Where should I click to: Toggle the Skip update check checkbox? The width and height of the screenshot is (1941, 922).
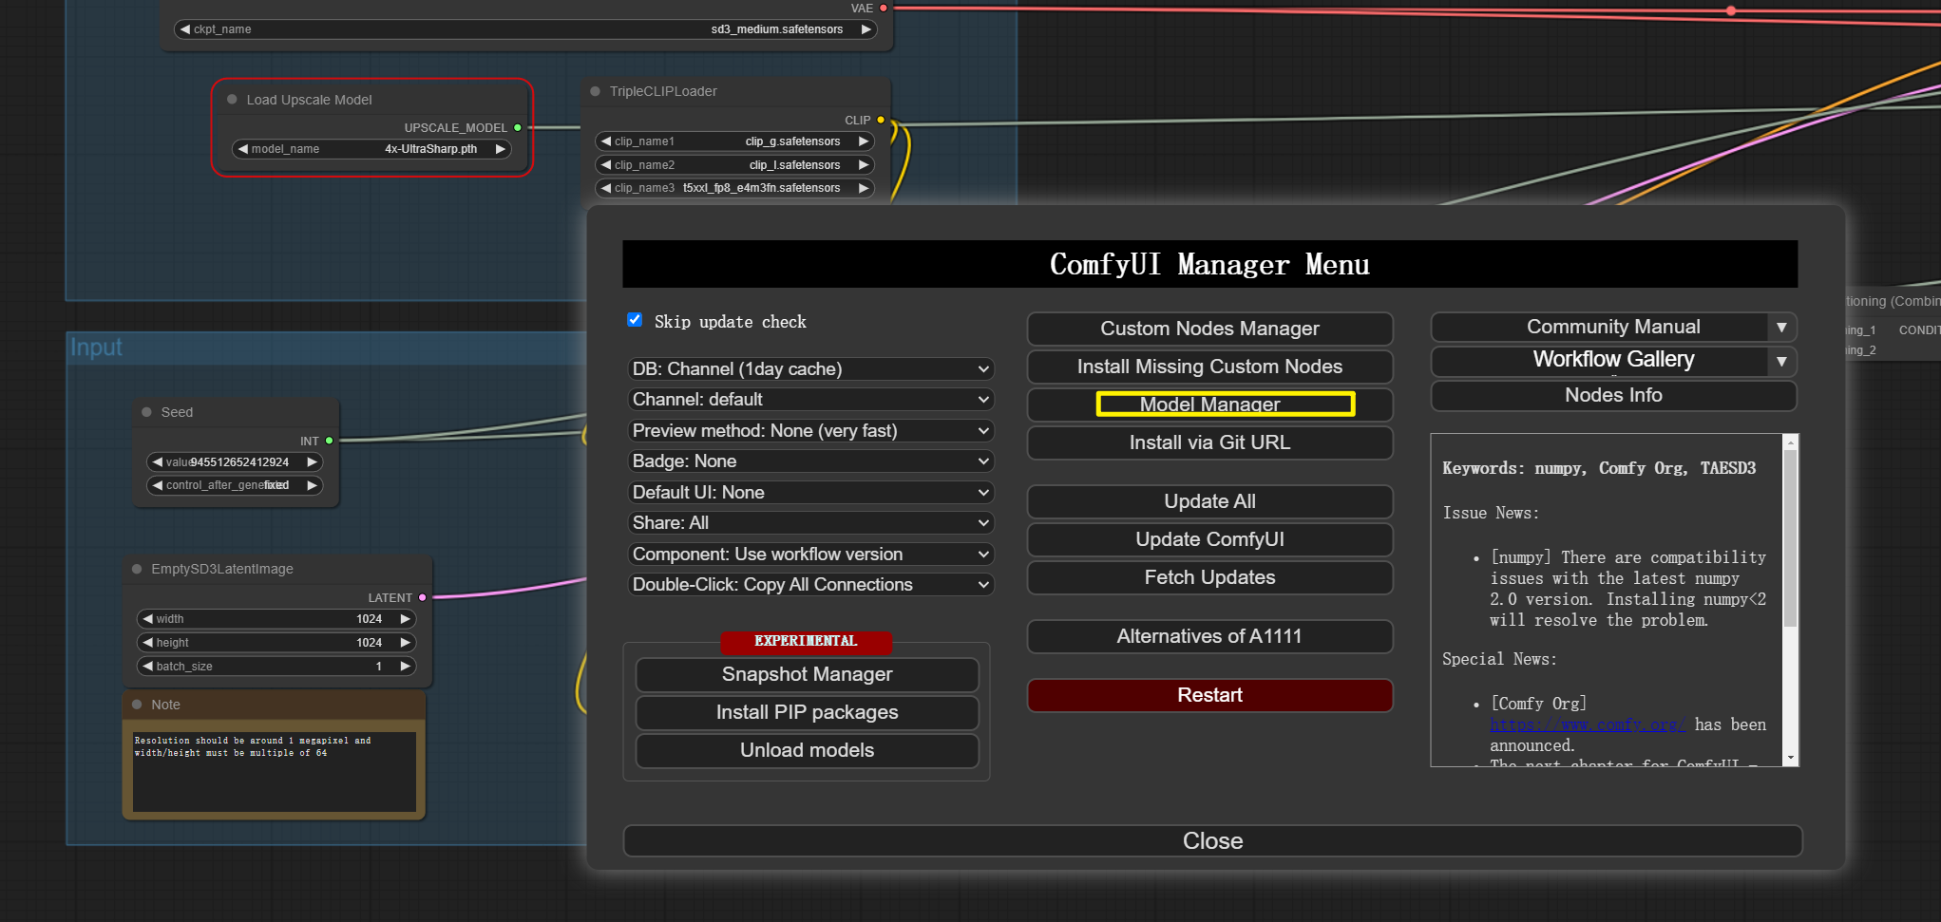pos(635,320)
